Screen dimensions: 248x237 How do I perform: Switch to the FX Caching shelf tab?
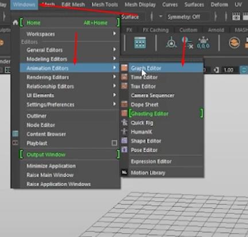pyautogui.click(x=156, y=30)
